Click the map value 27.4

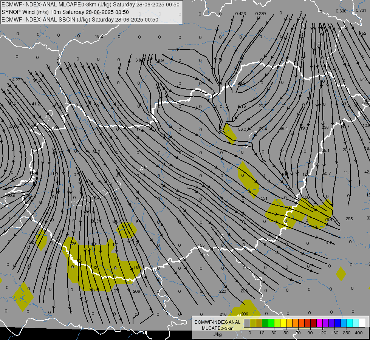263,129
